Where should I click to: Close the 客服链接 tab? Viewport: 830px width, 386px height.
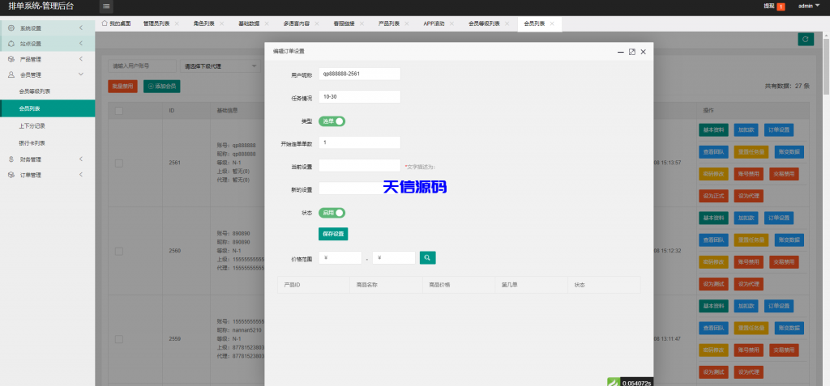362,23
